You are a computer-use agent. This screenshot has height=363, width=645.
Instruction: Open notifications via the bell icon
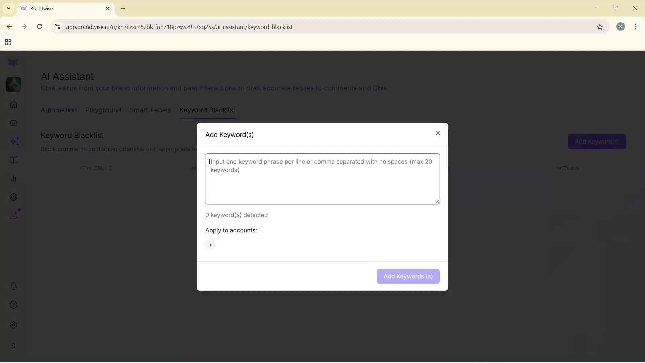(13, 286)
